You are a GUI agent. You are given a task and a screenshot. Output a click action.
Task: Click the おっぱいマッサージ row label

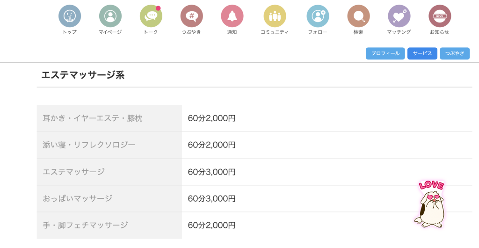point(78,198)
